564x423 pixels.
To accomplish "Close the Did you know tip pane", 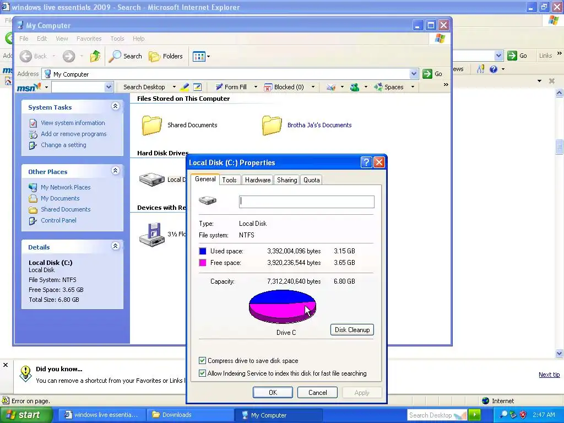I will point(6,365).
